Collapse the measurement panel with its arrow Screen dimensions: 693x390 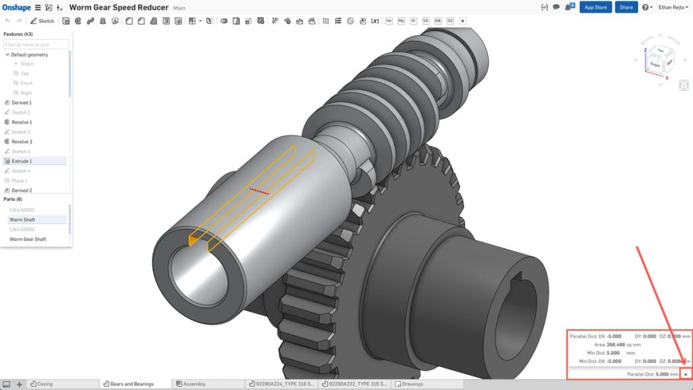[686, 373]
